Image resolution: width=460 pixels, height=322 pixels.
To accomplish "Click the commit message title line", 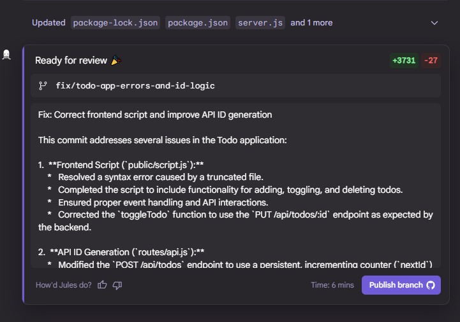I will coord(155,115).
